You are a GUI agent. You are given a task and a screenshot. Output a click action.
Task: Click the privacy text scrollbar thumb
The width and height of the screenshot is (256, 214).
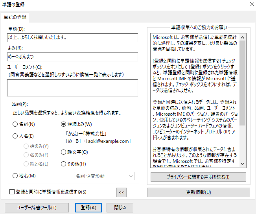(x=243, y=83)
